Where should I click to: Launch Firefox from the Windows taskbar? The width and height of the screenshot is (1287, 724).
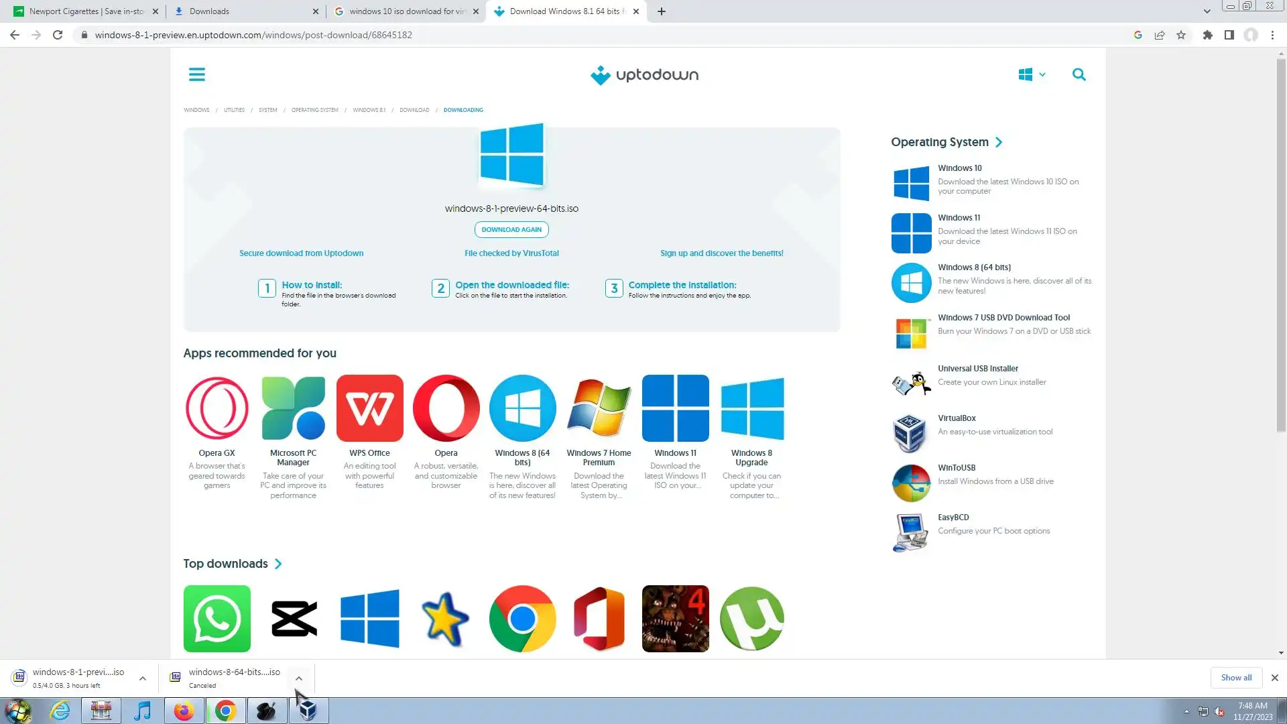pos(184,711)
